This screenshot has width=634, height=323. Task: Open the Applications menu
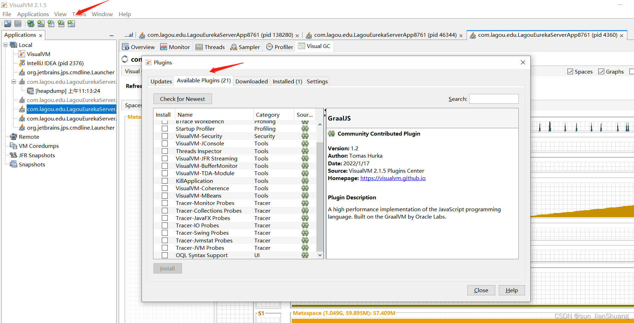pyautogui.click(x=33, y=14)
